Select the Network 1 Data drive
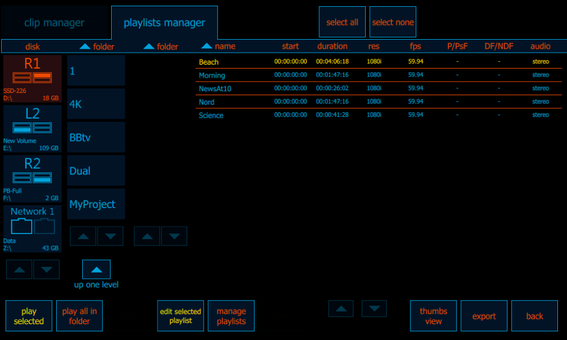The height and width of the screenshot is (340, 567). click(x=32, y=229)
